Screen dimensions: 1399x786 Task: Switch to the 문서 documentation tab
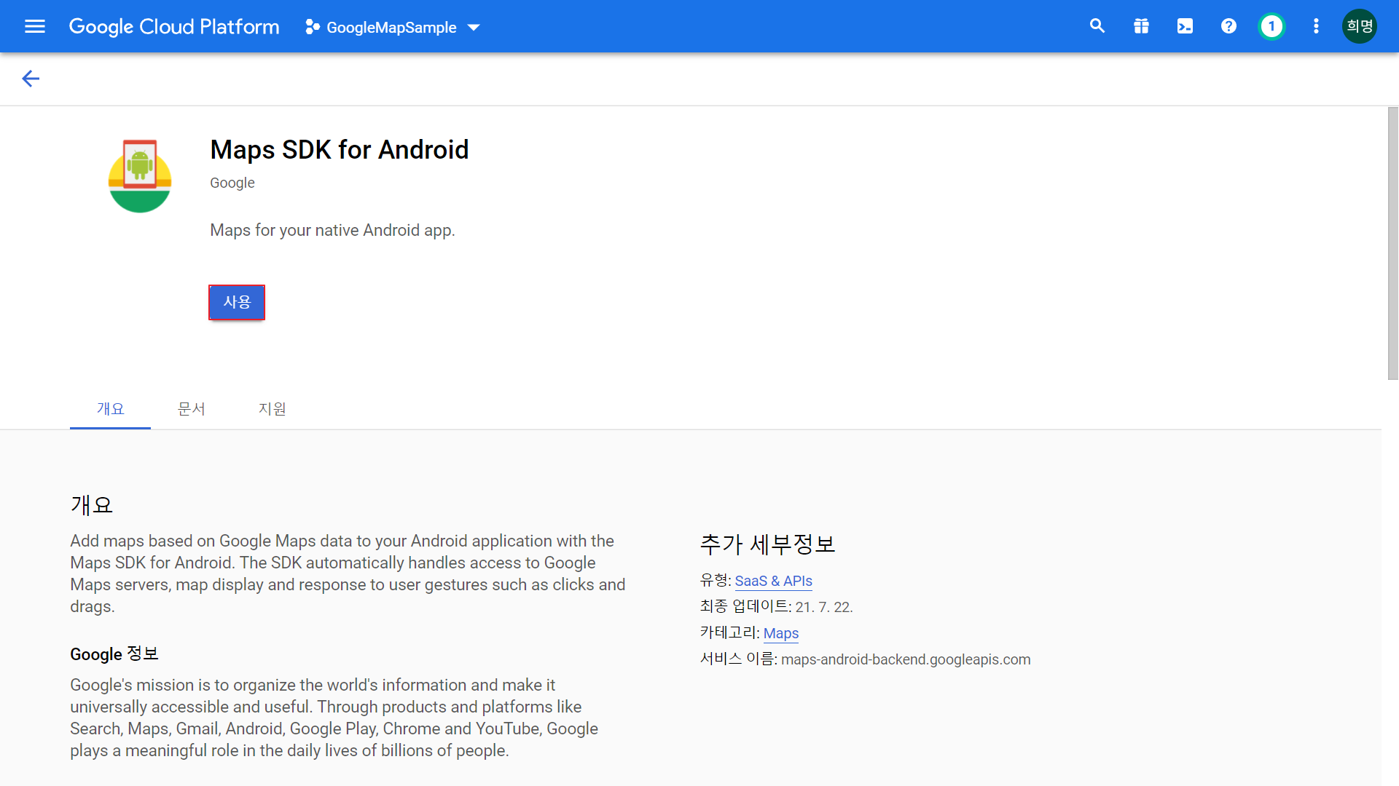pyautogui.click(x=191, y=409)
